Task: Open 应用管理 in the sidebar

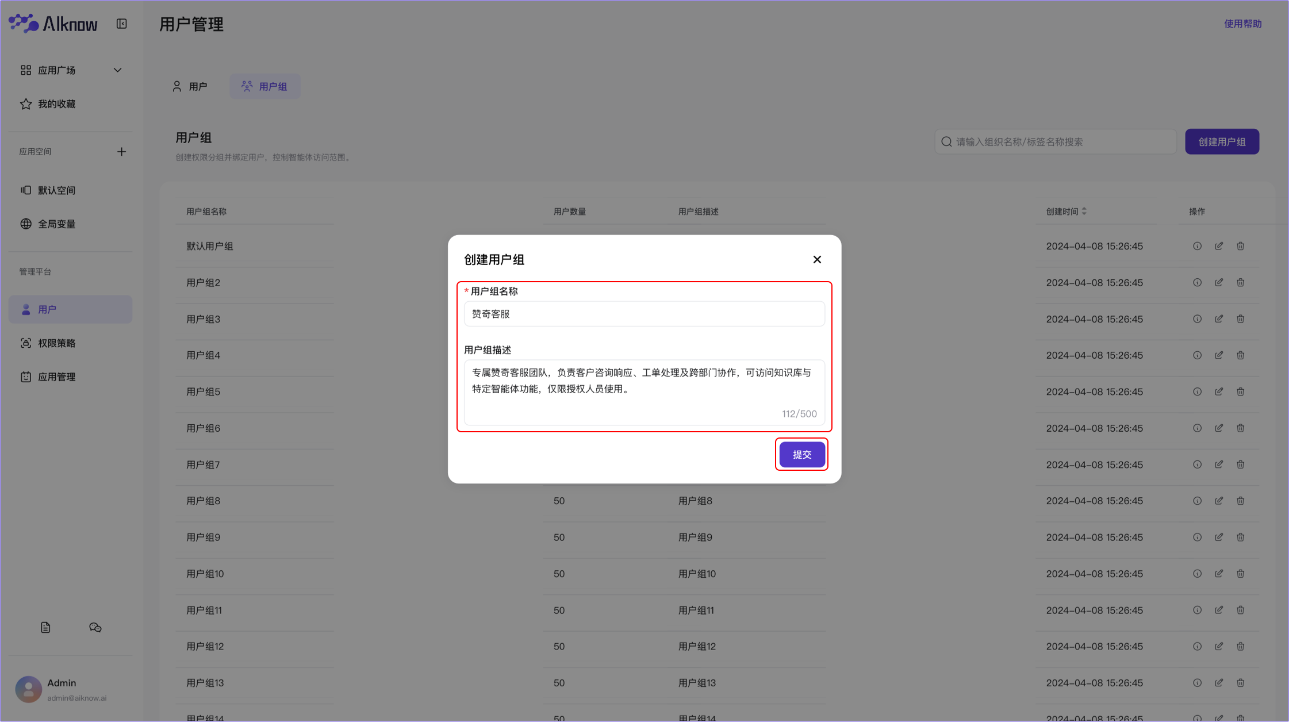Action: (x=56, y=377)
